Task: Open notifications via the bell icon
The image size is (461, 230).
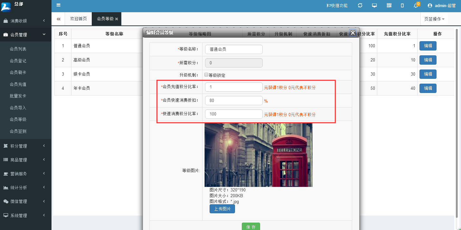Action: [415, 5]
